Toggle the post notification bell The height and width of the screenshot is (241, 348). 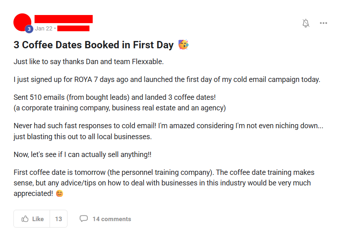[306, 23]
